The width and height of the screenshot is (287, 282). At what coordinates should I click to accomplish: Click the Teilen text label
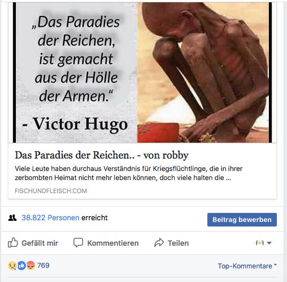pos(179,243)
